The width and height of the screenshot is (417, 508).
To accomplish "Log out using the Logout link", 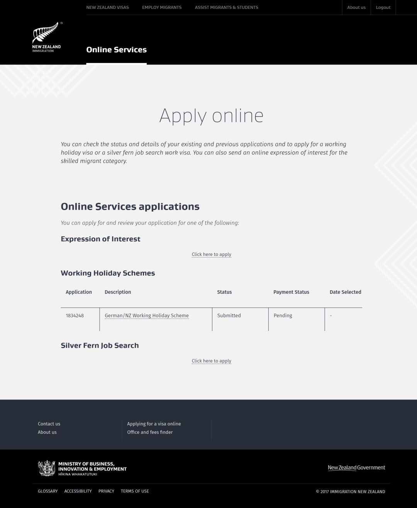I will (383, 7).
